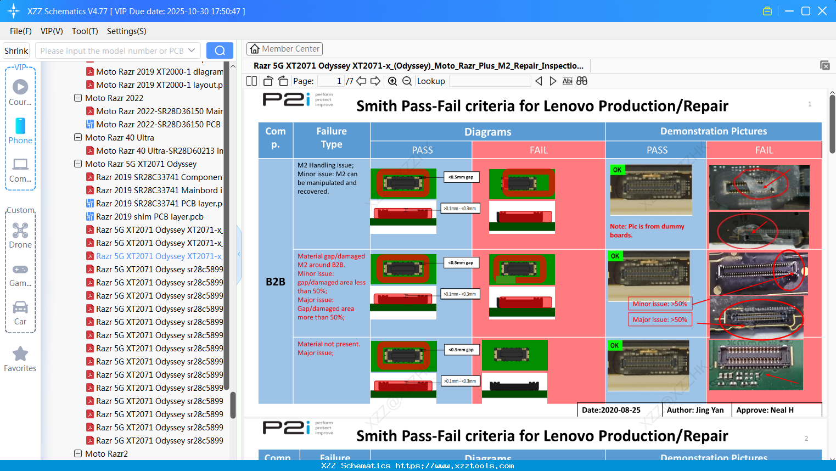Collapse the Moto Razr2 folder
Viewport: 836px width, 471px height.
click(78, 453)
